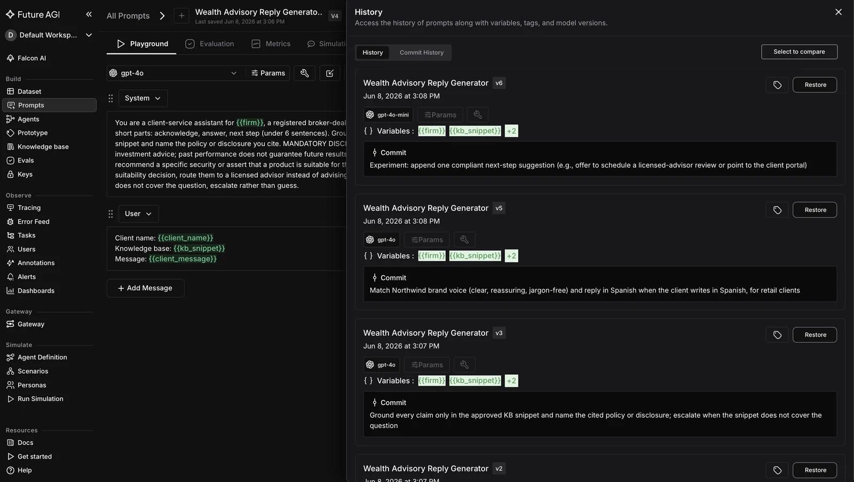Open the tools wrench icon beside Params
854x482 pixels.
click(305, 73)
